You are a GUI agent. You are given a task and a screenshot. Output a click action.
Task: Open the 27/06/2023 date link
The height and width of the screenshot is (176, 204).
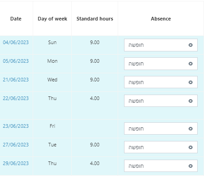[x=16, y=145]
